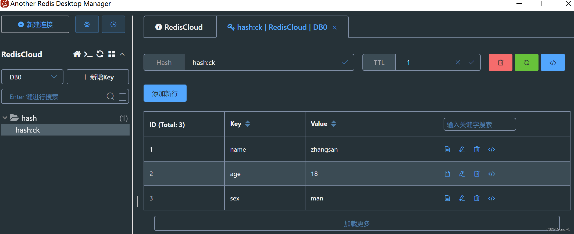Click the 添加新行 button
The image size is (574, 234).
tap(165, 93)
